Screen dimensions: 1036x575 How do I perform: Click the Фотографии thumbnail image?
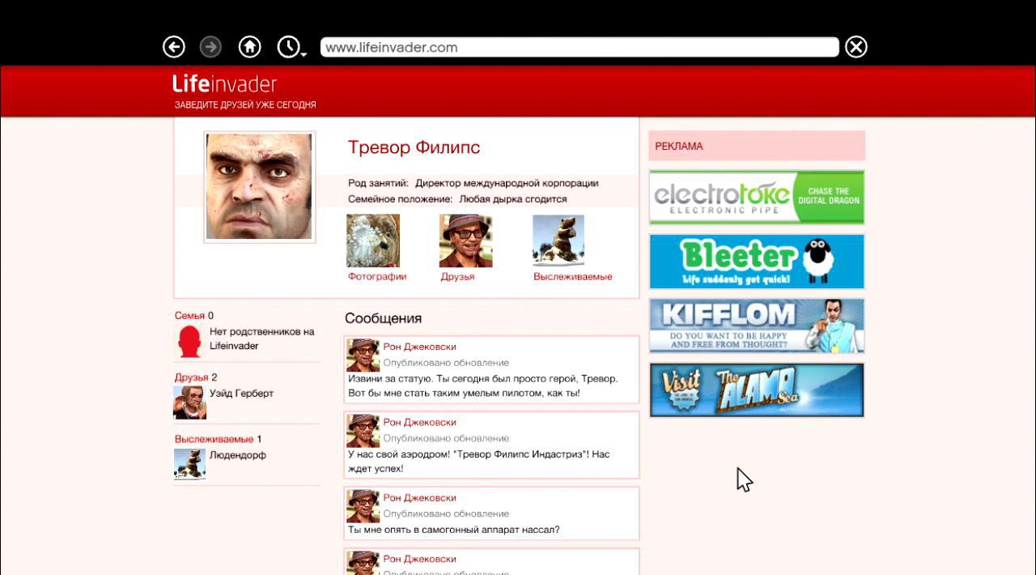click(373, 241)
